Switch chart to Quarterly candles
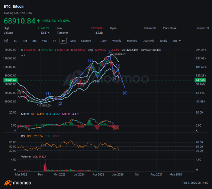The height and width of the screenshot is (189, 212). [x=148, y=41]
